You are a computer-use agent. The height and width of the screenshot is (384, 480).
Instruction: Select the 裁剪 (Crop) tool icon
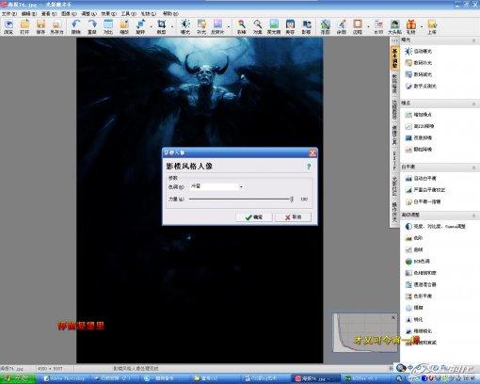[161, 26]
